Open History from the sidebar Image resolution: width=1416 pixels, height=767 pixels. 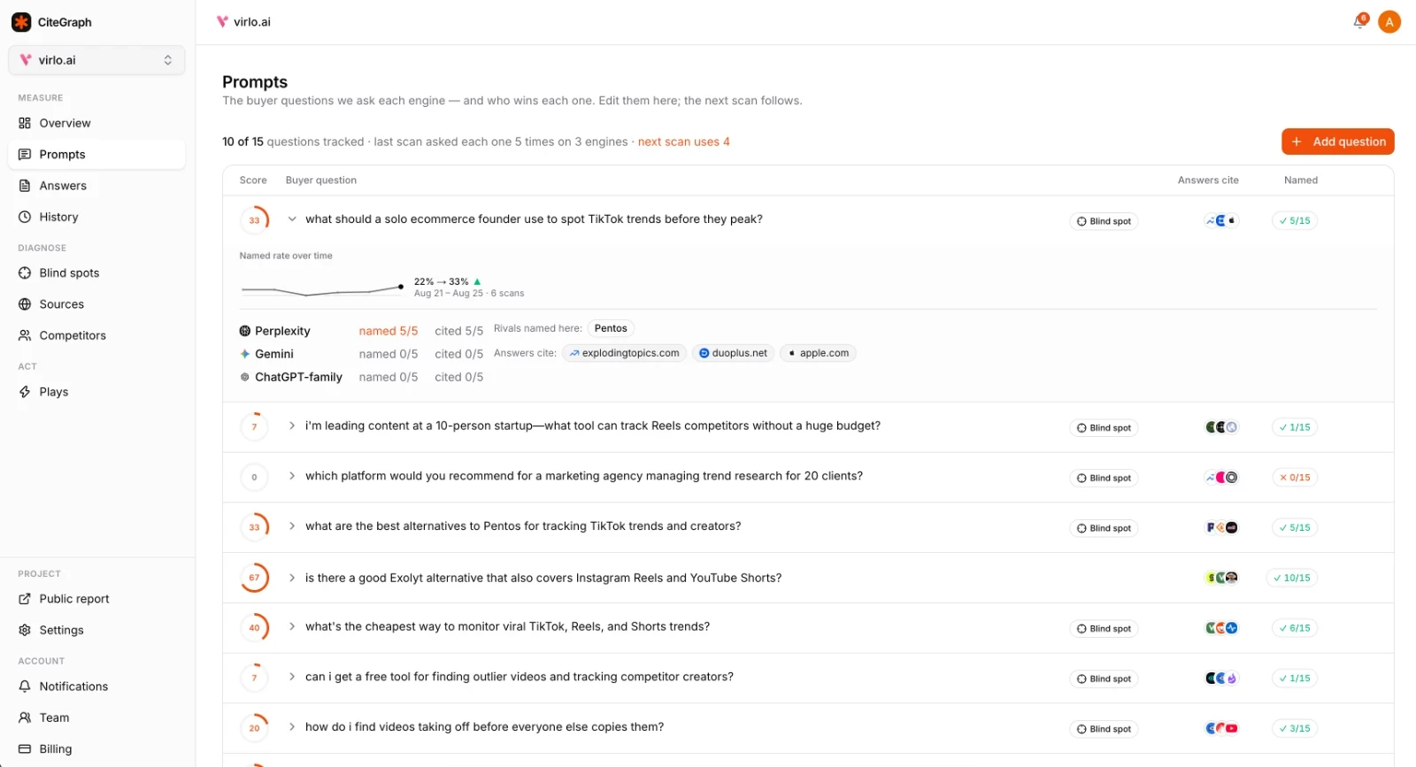(x=96, y=217)
